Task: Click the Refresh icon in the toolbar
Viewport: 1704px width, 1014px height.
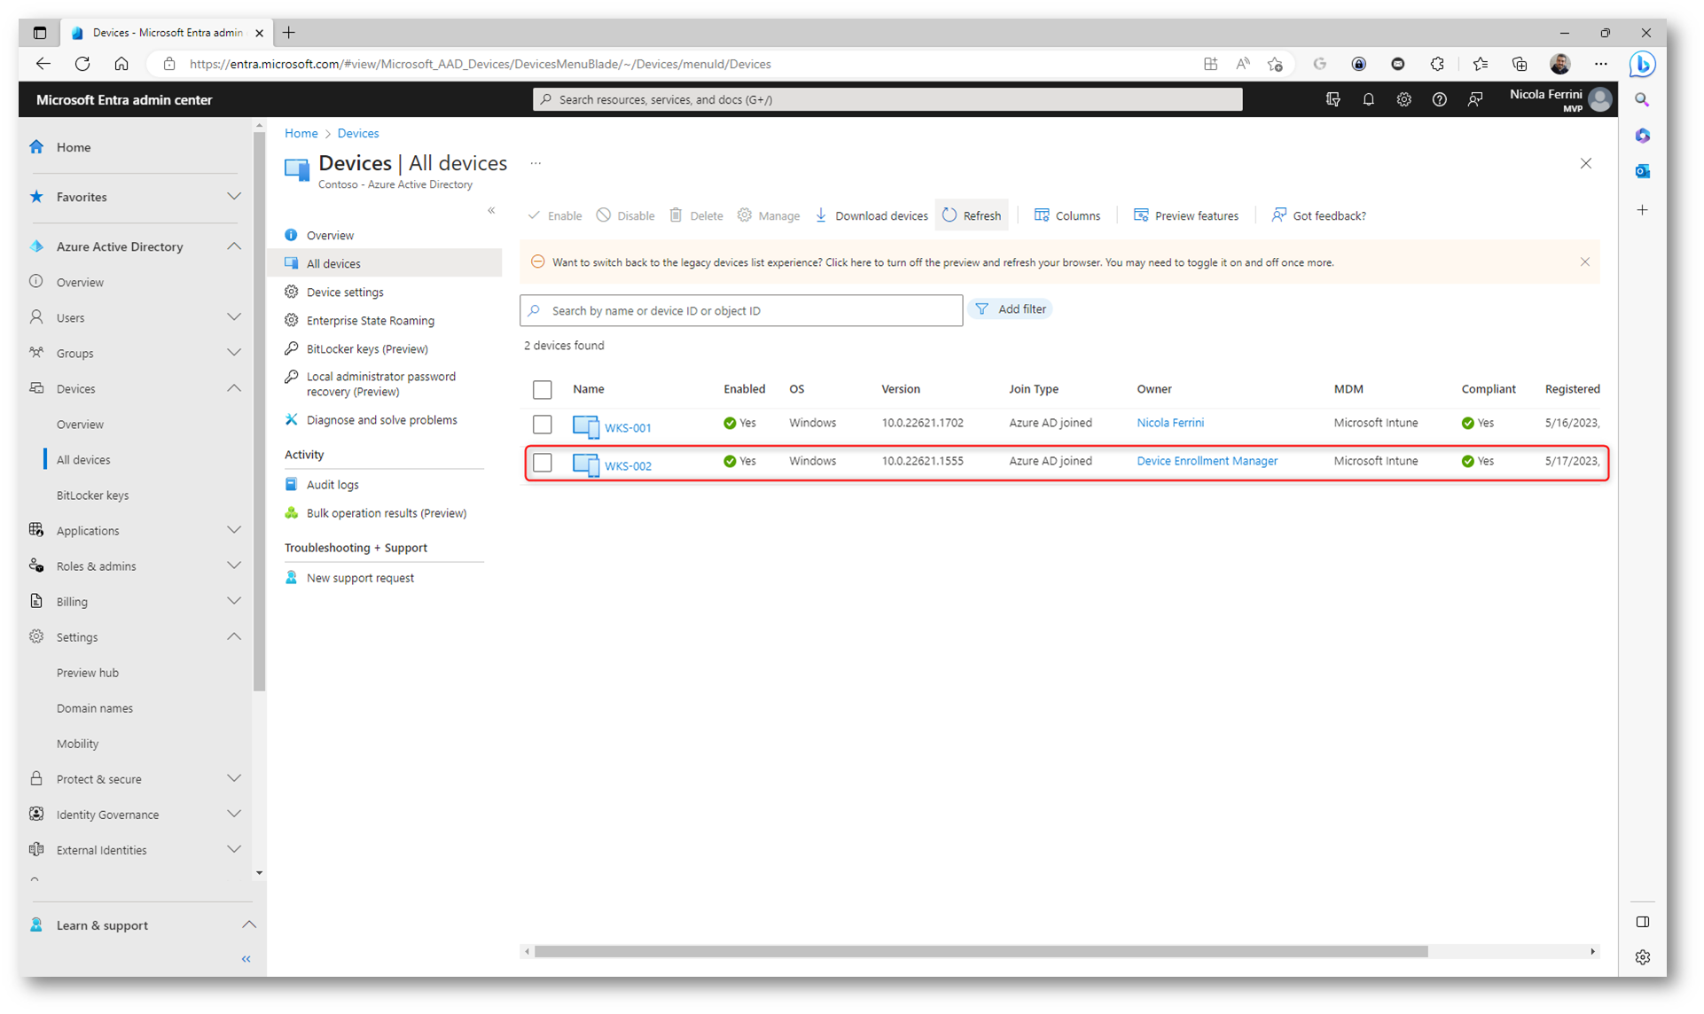Action: [x=950, y=215]
